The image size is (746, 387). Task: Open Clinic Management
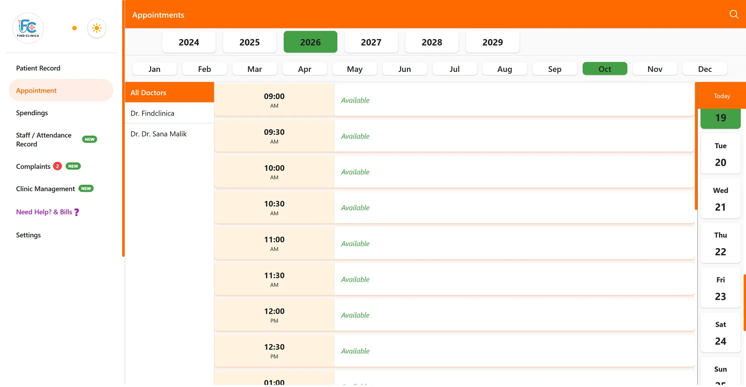pos(45,189)
